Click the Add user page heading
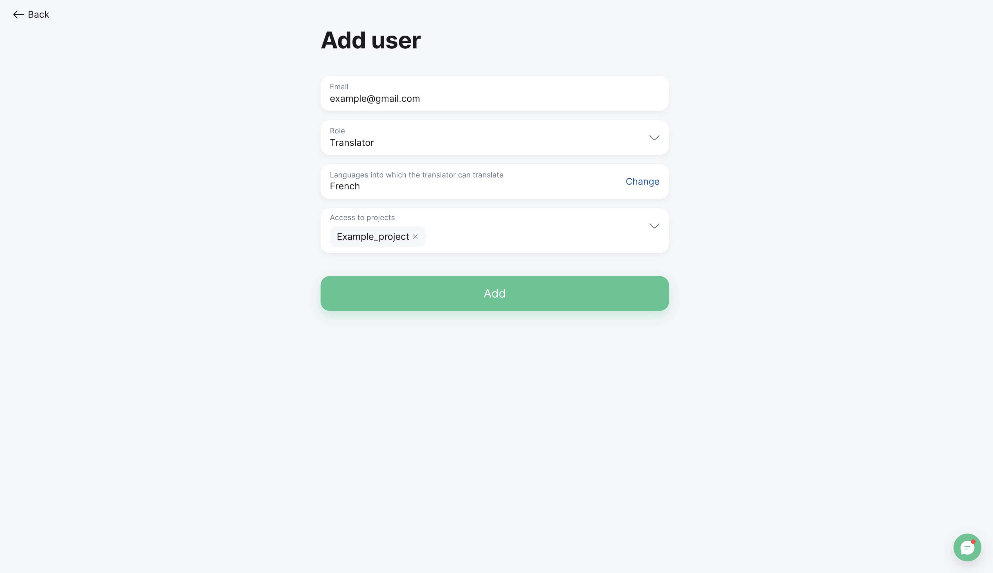This screenshot has width=993, height=573. (x=370, y=40)
